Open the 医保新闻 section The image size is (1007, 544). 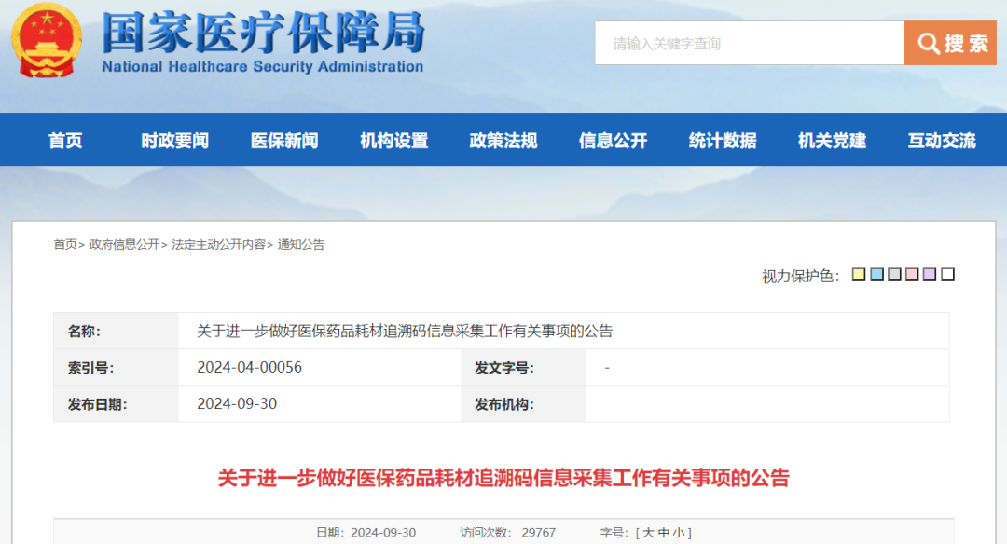(284, 140)
